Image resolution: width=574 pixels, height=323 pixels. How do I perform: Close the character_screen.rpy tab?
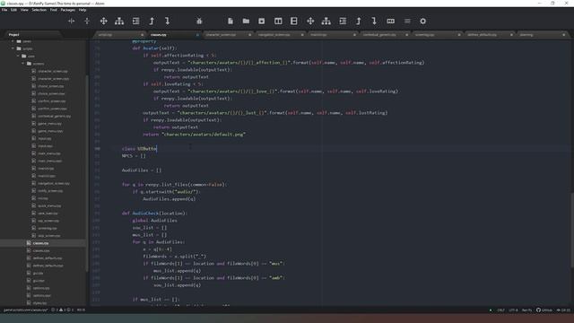pos(249,35)
